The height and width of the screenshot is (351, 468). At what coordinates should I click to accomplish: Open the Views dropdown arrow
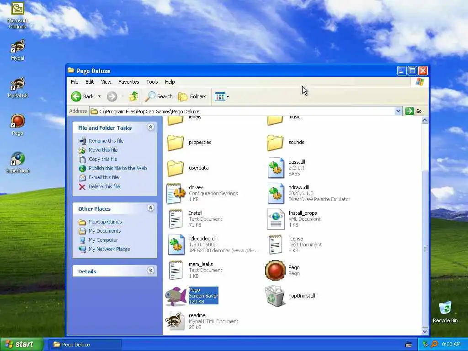(228, 96)
